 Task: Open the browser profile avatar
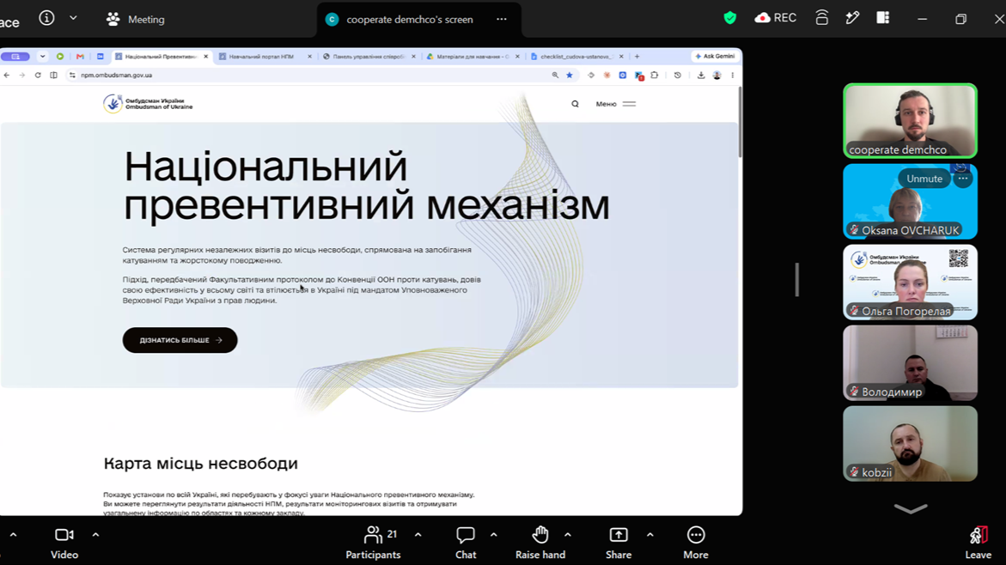click(716, 75)
